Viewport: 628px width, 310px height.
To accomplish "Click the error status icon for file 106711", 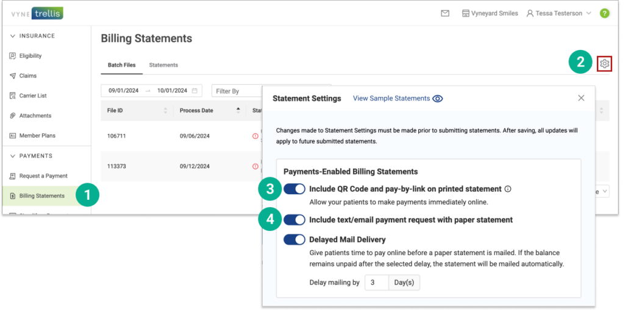I will 255,136.
